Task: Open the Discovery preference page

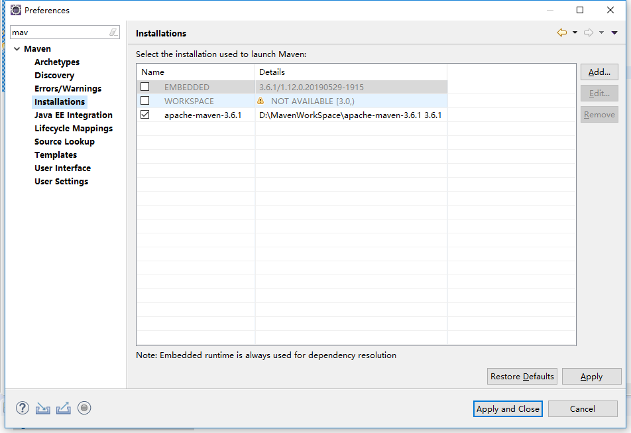Action: click(54, 75)
